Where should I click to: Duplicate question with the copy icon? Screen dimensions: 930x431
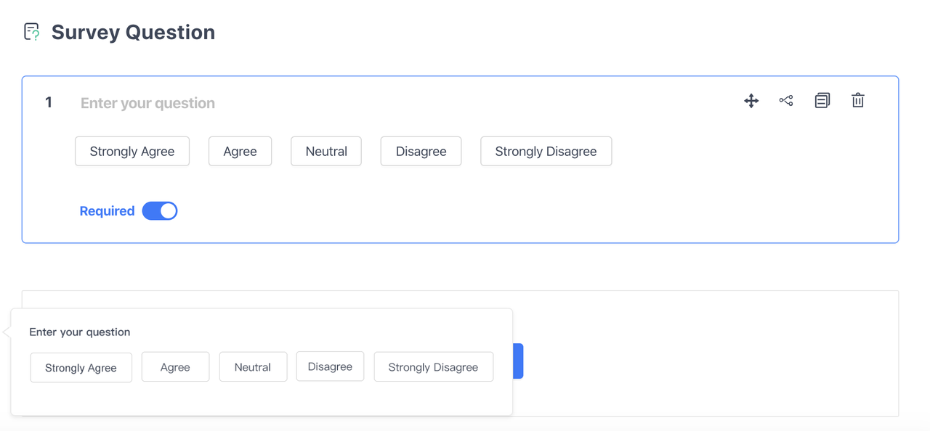click(822, 101)
